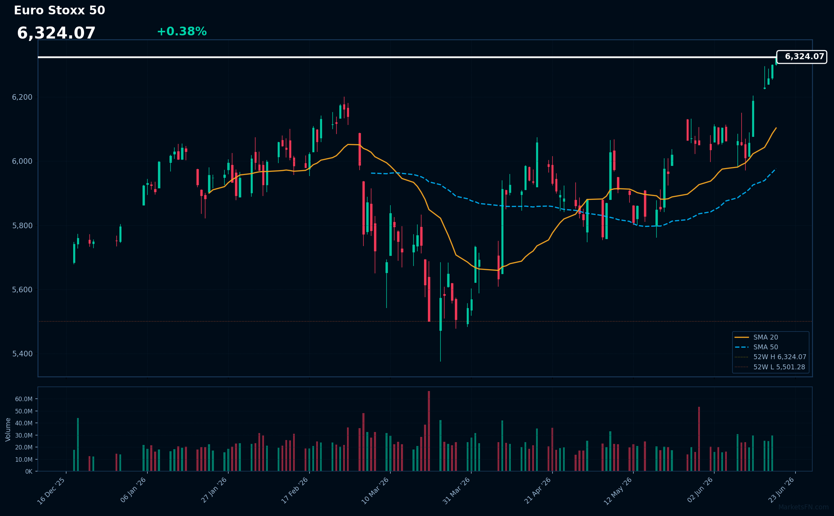834x516 pixels.
Task: Click the 17 Feb '26 date label
Action: (x=294, y=490)
